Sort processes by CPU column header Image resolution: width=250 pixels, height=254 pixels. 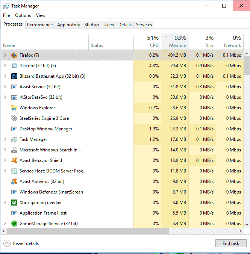point(147,42)
